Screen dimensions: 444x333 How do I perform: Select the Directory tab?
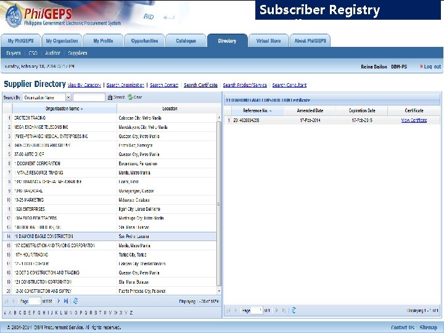pyautogui.click(x=227, y=41)
